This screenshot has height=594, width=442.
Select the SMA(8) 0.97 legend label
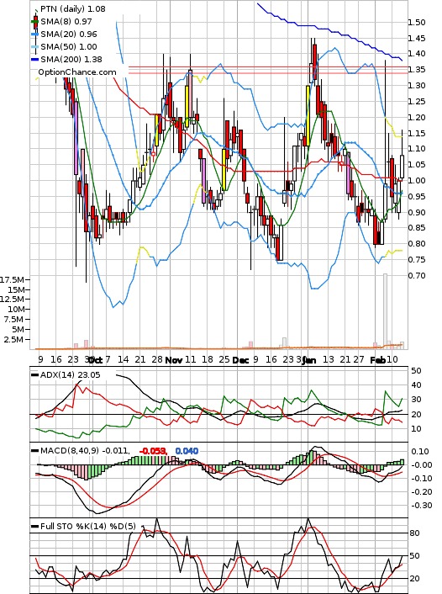point(66,22)
